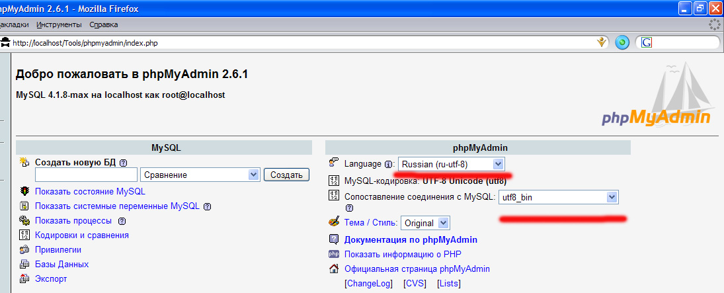Click the browser URL address field

click(x=302, y=43)
